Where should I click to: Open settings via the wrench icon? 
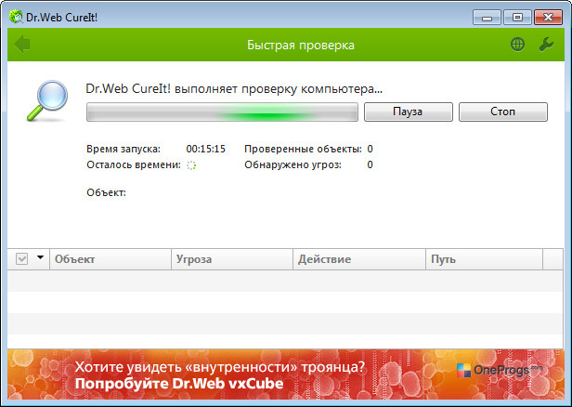(x=546, y=45)
